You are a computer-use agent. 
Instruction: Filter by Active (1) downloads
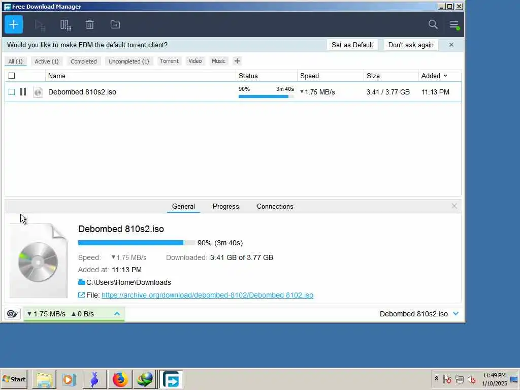pyautogui.click(x=47, y=61)
